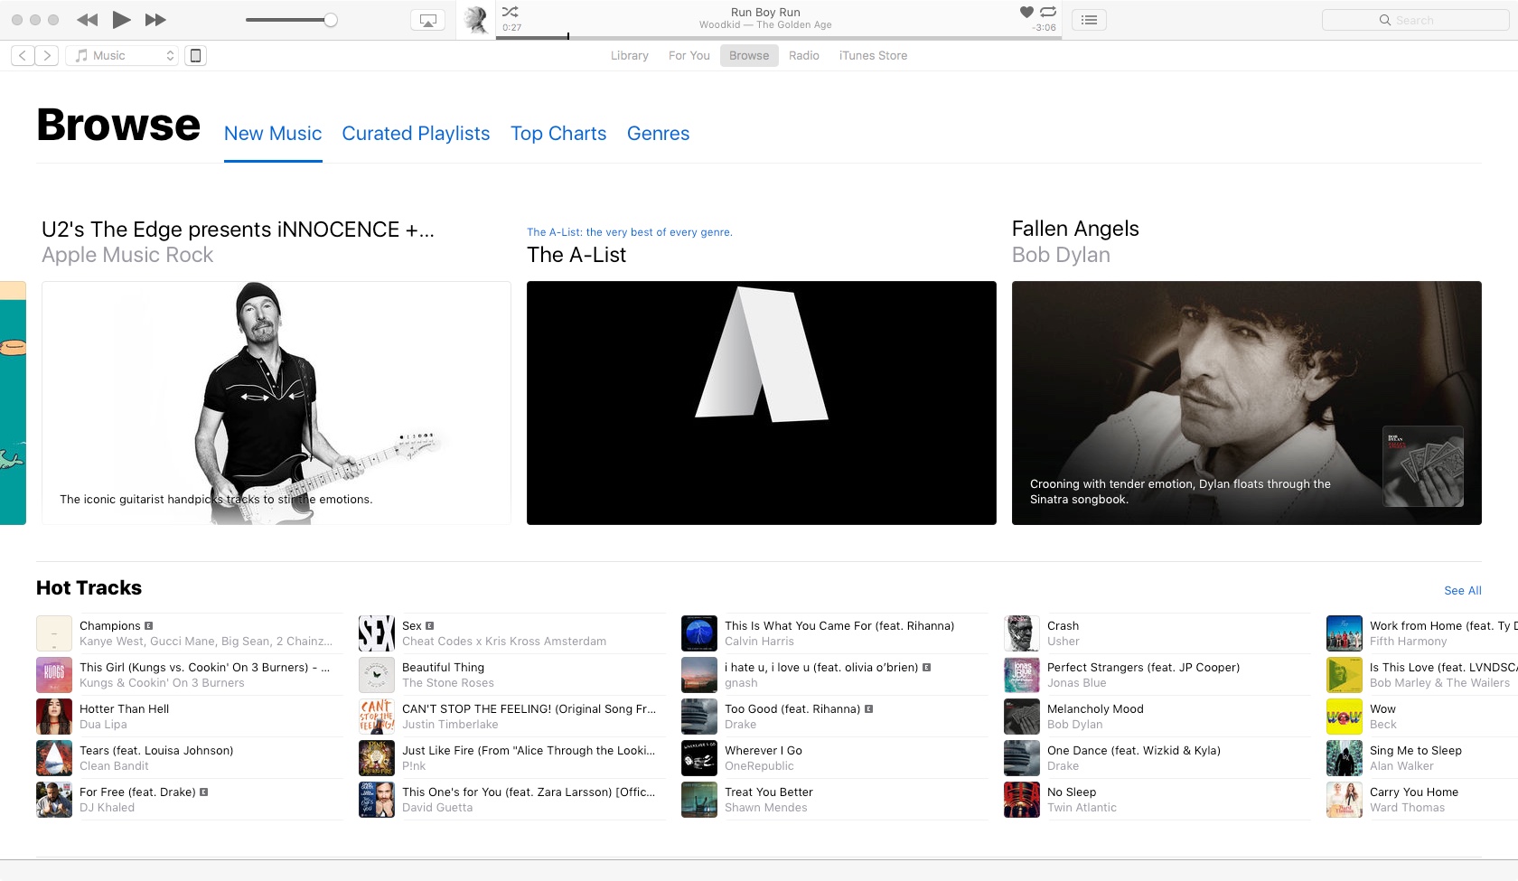Click No Sleep Twin Atlantic artwork
Image resolution: width=1518 pixels, height=881 pixels.
[1022, 800]
